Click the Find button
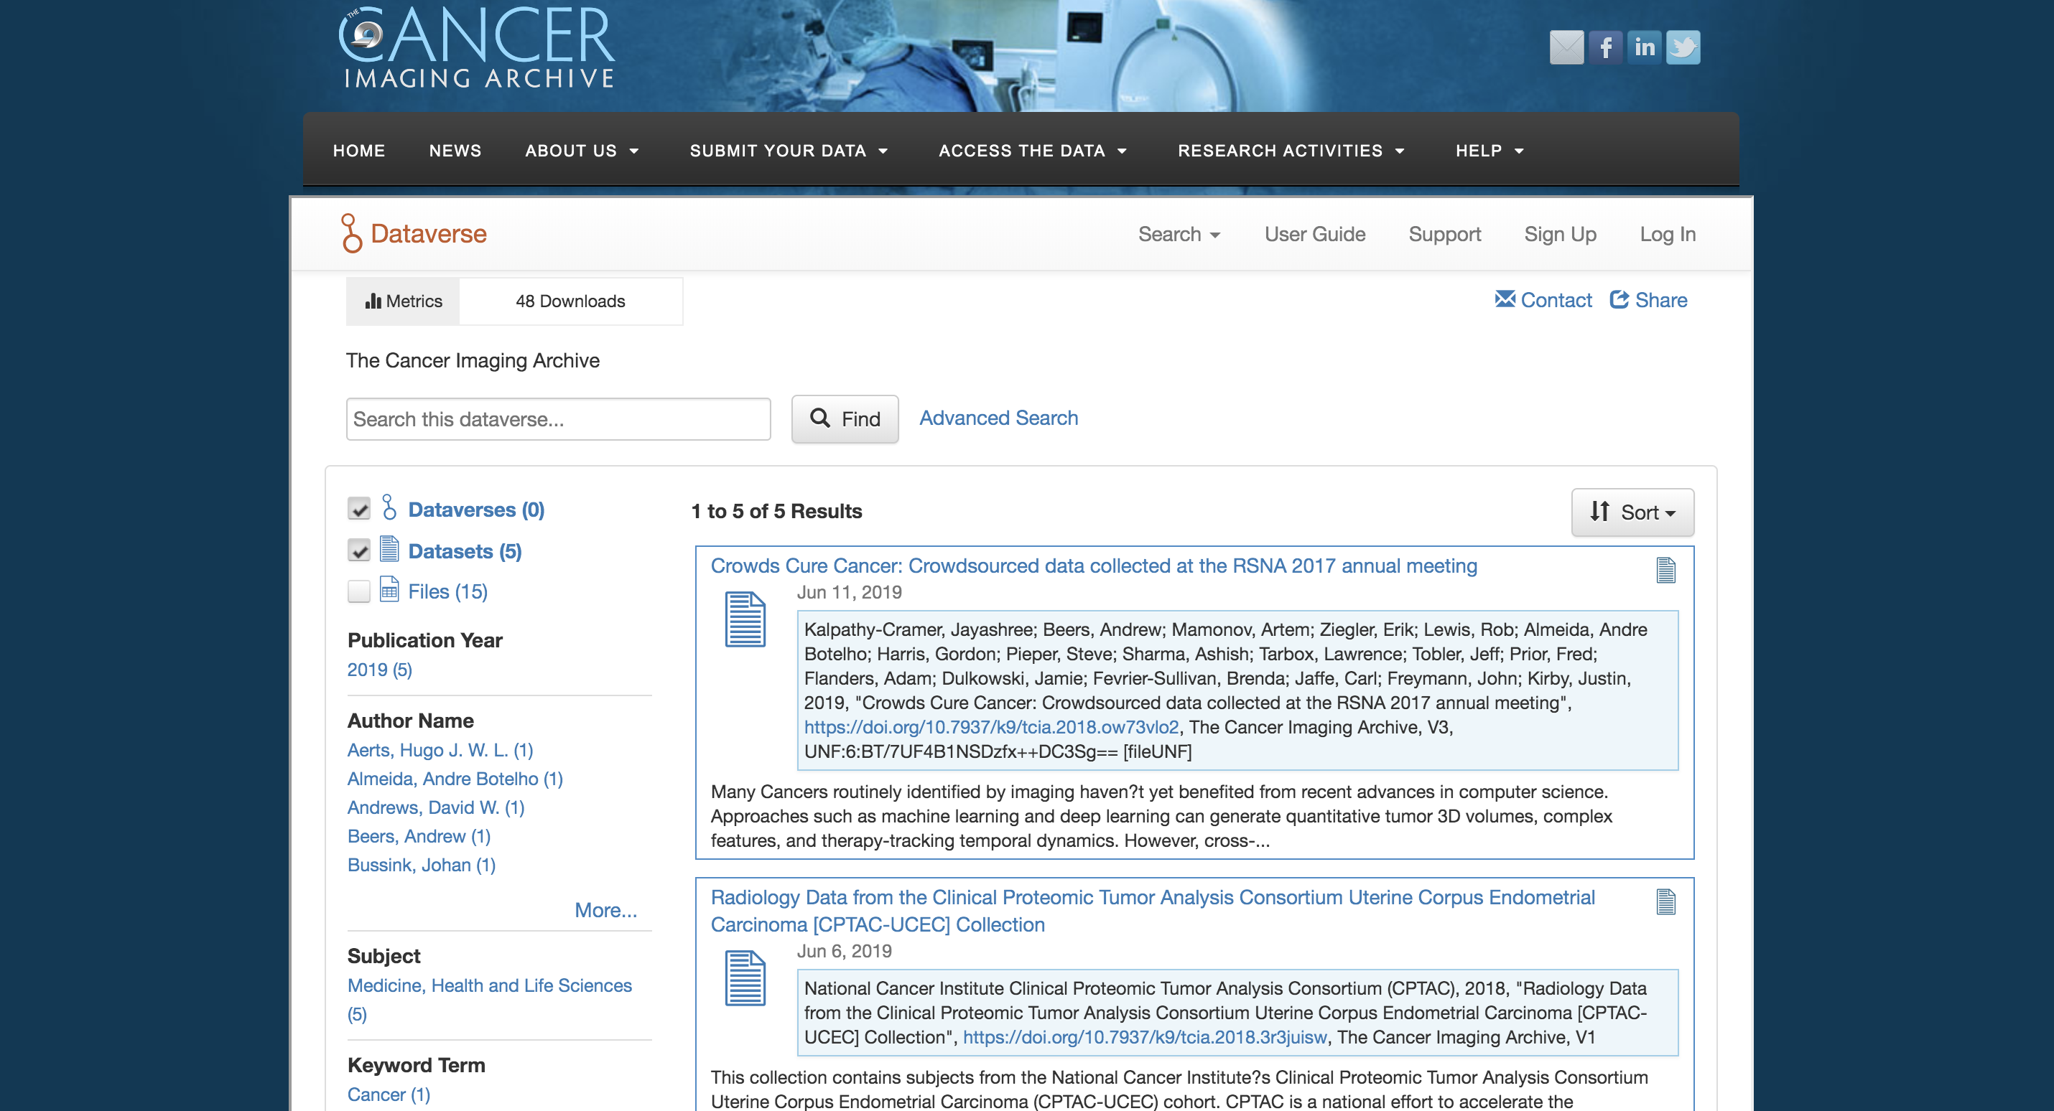2054x1111 pixels. click(845, 419)
